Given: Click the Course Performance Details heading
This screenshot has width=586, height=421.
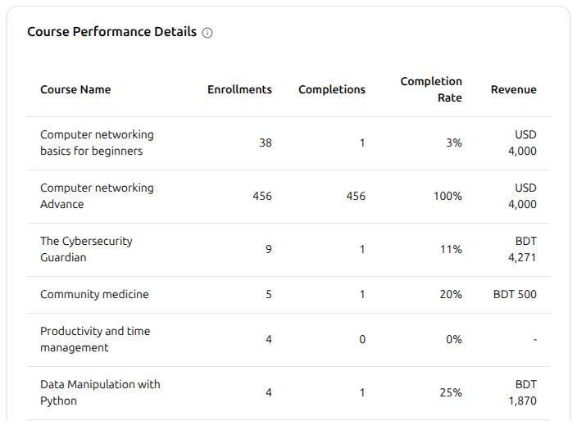Looking at the screenshot, I should (x=111, y=32).
